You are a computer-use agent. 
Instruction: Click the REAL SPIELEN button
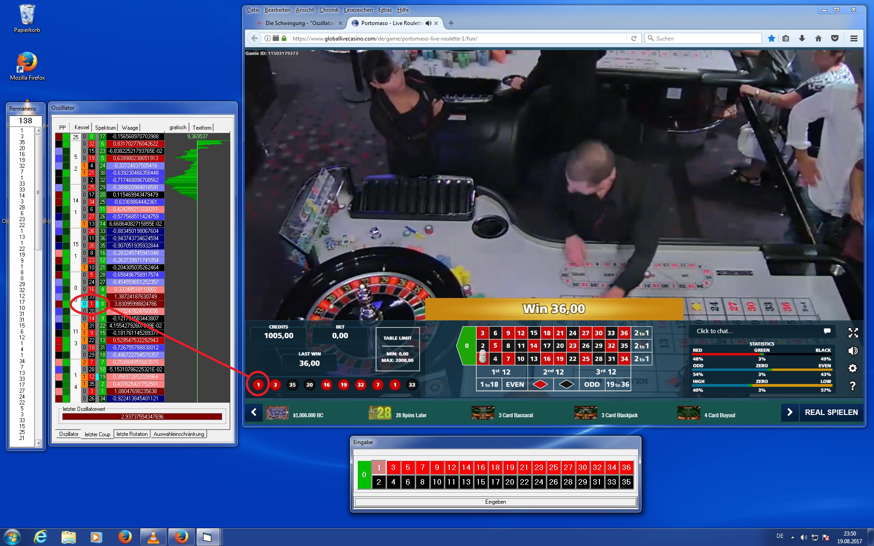pos(831,412)
